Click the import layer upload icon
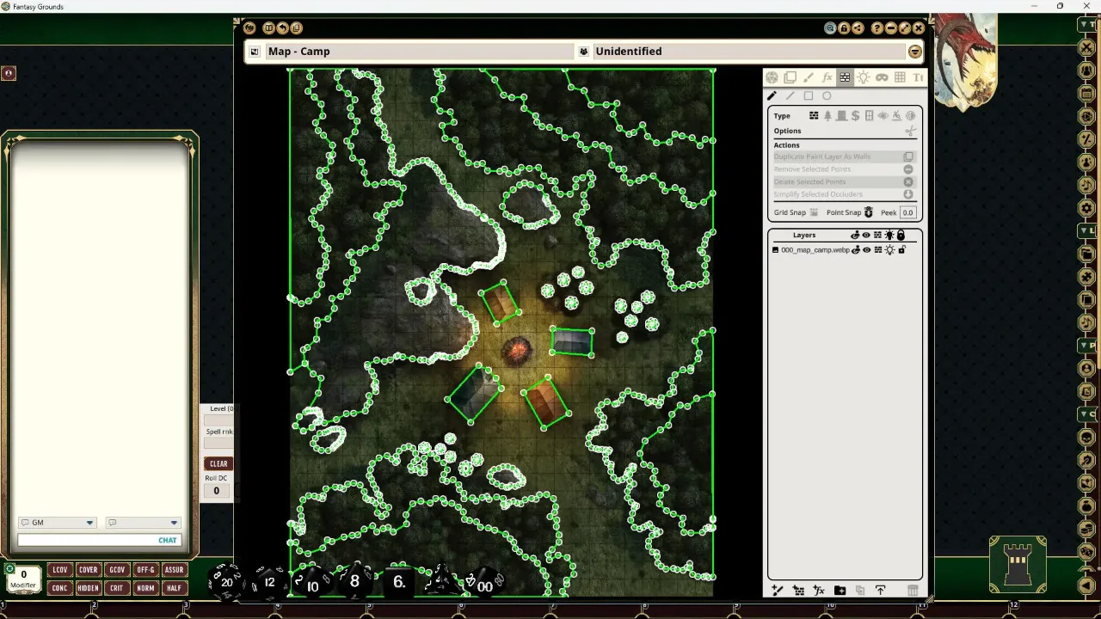 [880, 591]
